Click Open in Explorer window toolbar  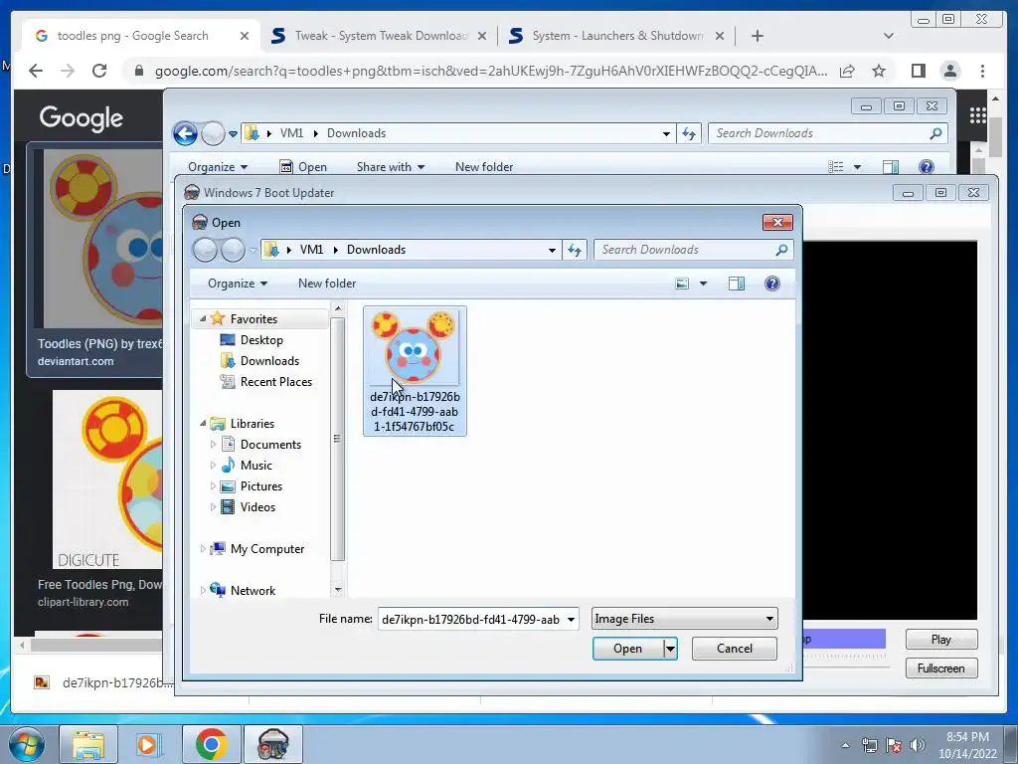pyautogui.click(x=303, y=167)
